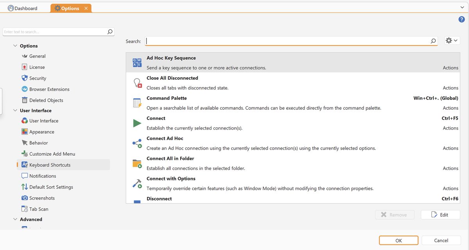Click the 'Ctrl+F5' shortcut value
Screen dimensions: 469x250
pos(450,118)
